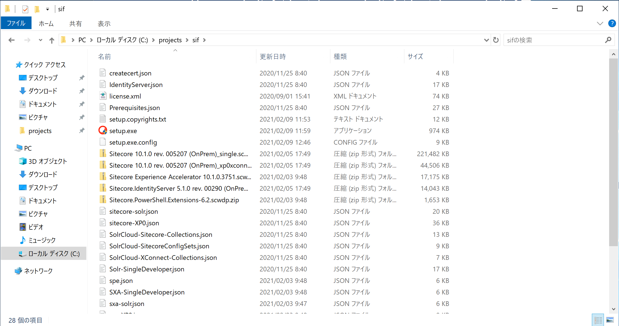Select the Prerequisites.json file name

135,108
